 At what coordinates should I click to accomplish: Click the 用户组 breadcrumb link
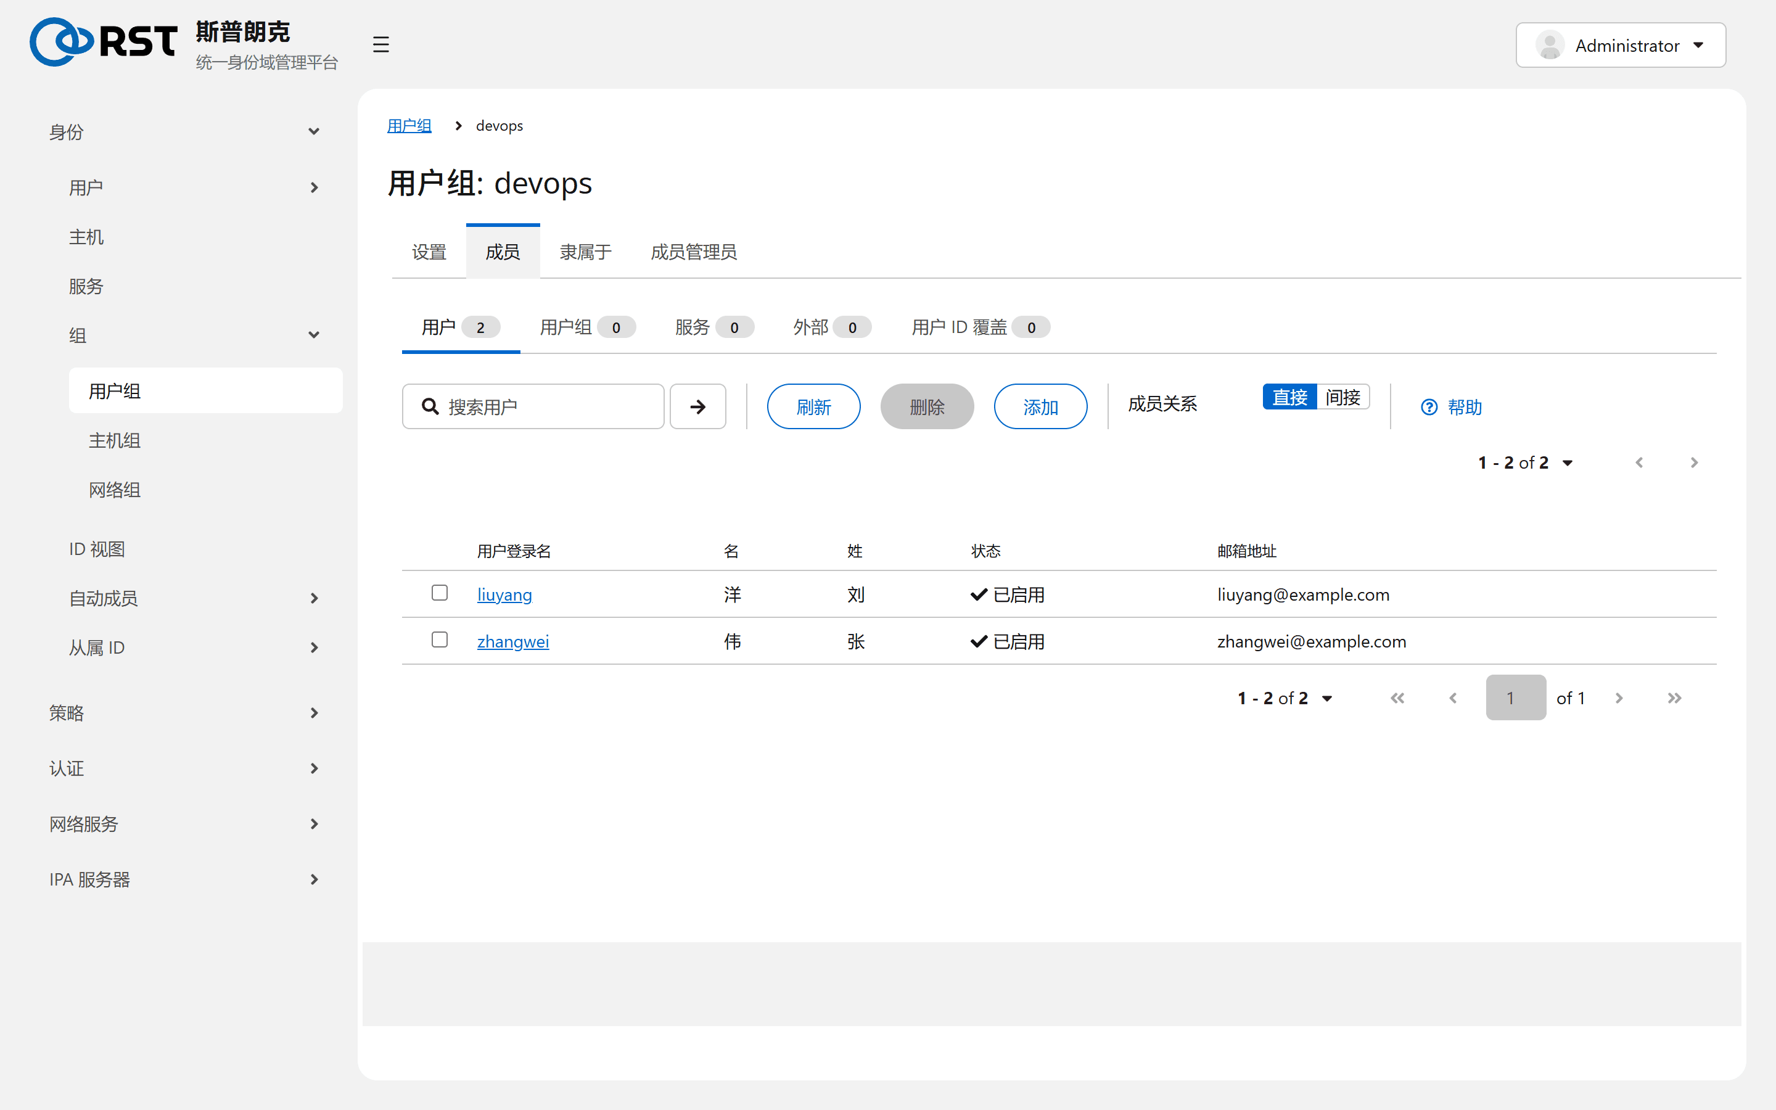point(409,126)
